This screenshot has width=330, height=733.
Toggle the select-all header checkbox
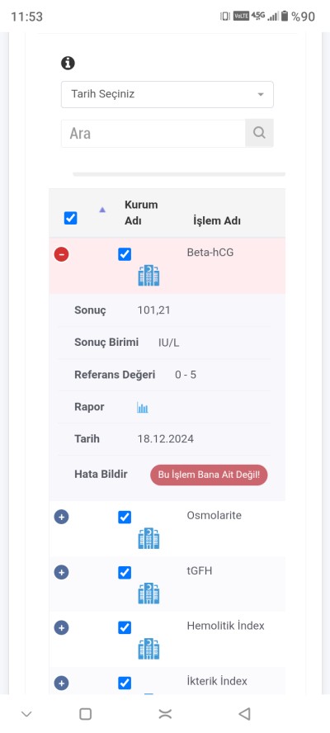pos(71,218)
